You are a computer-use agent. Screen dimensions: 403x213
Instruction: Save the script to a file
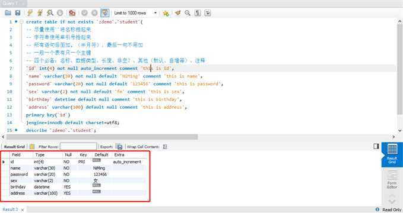(18, 13)
